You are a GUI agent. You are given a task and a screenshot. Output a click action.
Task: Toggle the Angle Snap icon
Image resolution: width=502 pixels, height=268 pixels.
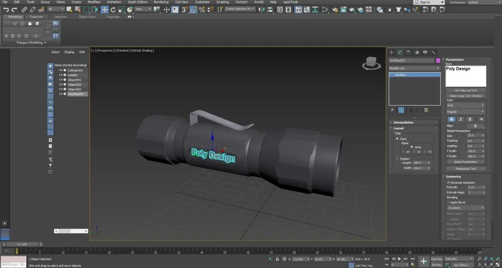193,10
